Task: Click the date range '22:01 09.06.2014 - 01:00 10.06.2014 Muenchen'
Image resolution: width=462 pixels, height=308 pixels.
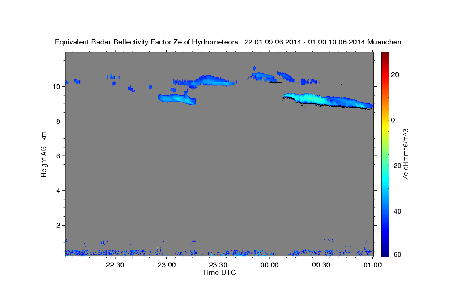Action: (x=323, y=42)
